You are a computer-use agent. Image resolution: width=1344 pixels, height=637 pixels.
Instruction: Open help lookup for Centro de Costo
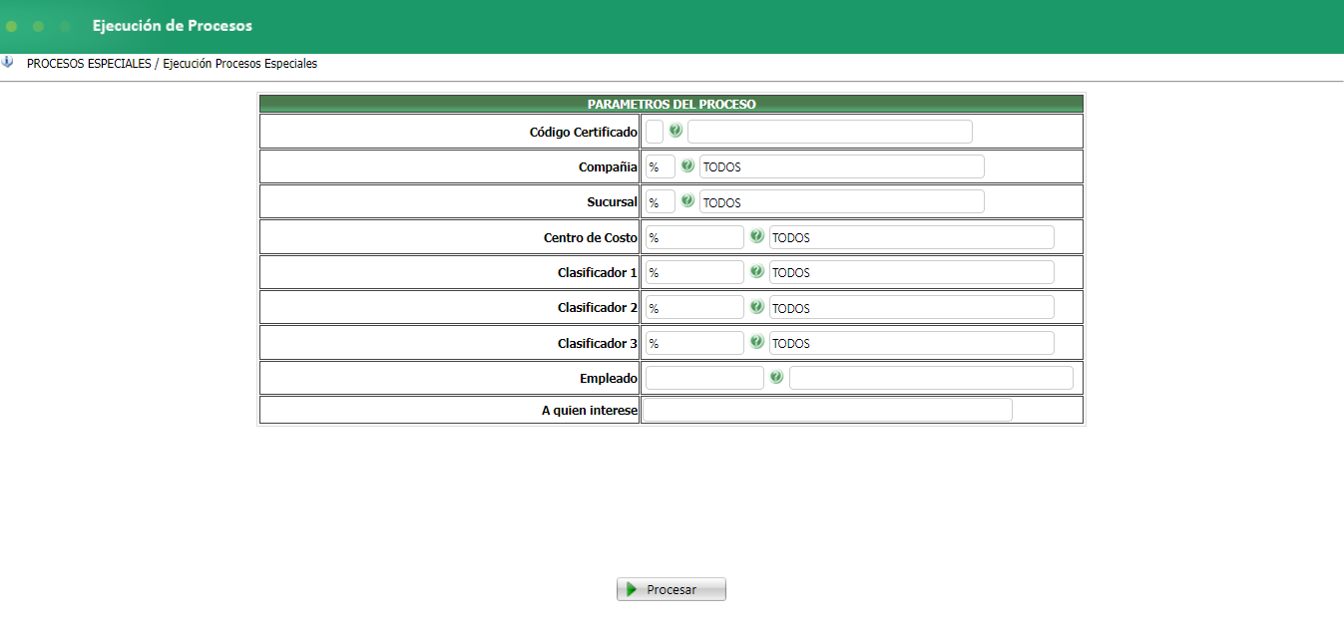point(757,237)
